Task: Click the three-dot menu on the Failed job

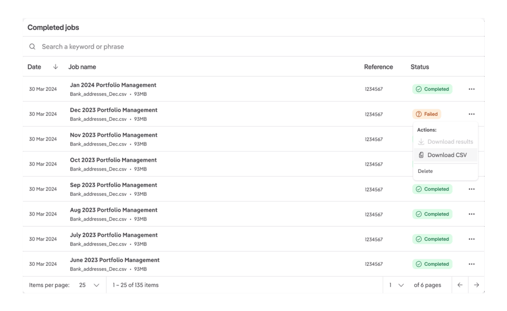Action: 471,114
